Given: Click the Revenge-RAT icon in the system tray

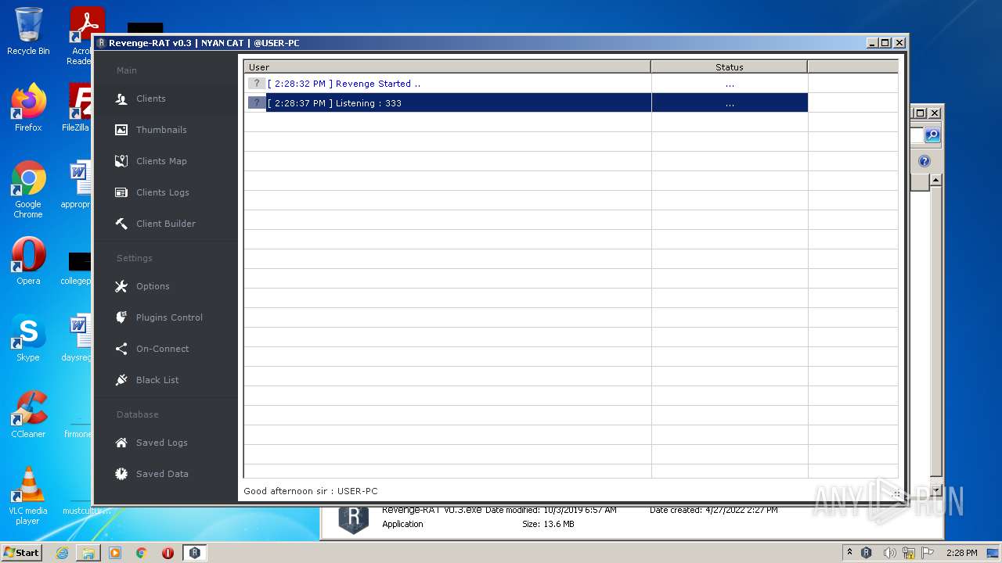Looking at the screenshot, I should (x=867, y=553).
